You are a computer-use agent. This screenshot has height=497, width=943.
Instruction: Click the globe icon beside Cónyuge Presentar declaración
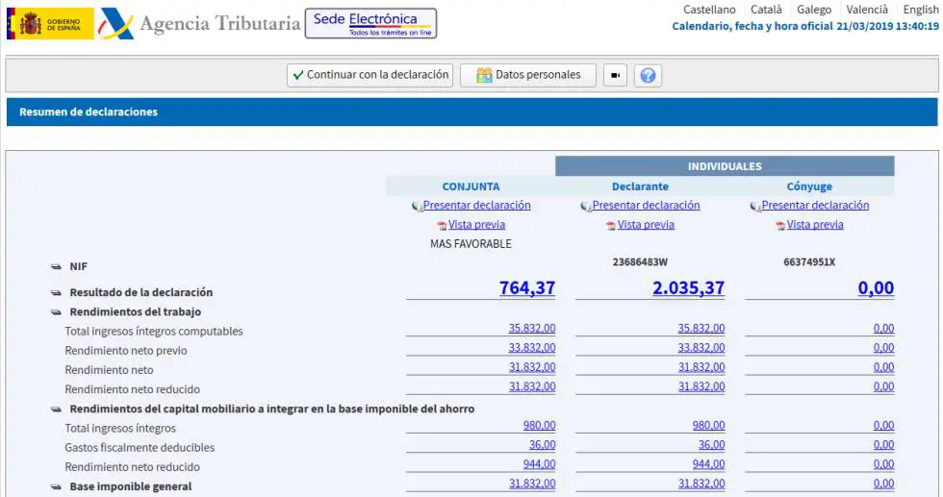click(x=755, y=206)
